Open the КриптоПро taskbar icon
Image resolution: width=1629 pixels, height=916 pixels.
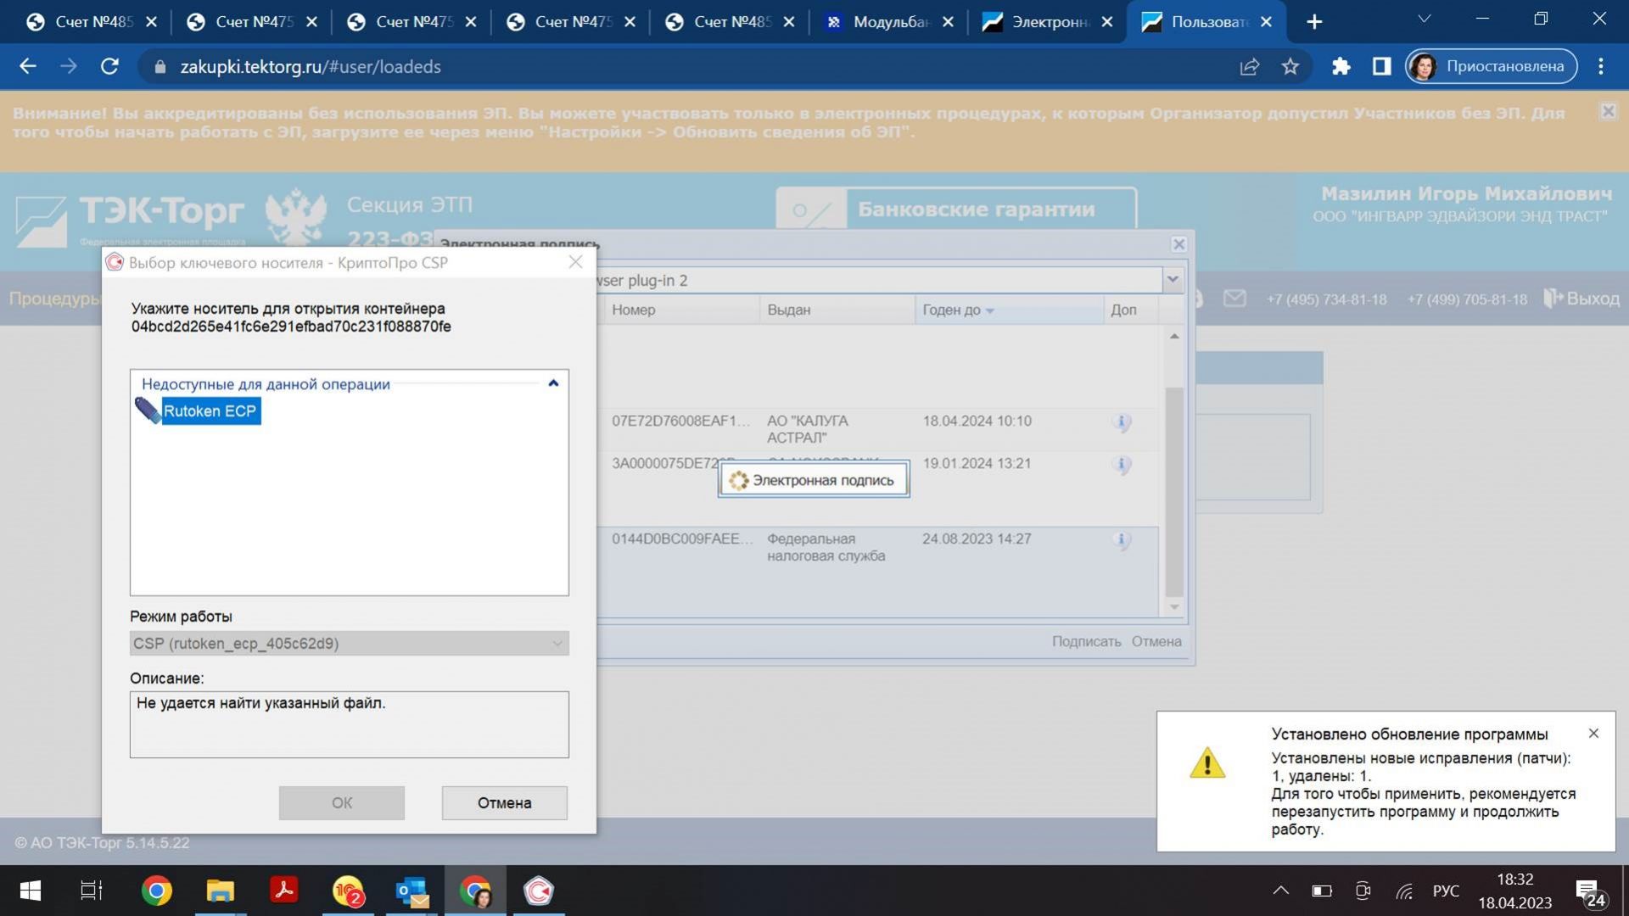539,891
